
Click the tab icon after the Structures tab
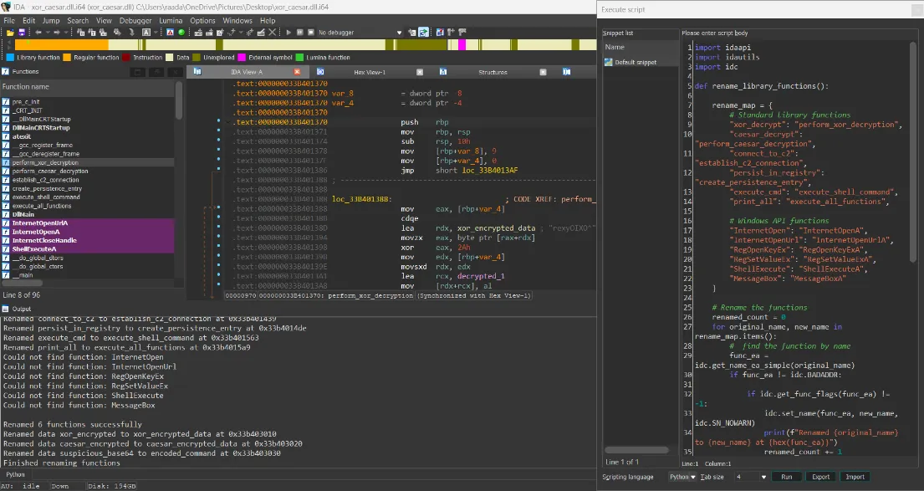pyautogui.click(x=566, y=72)
